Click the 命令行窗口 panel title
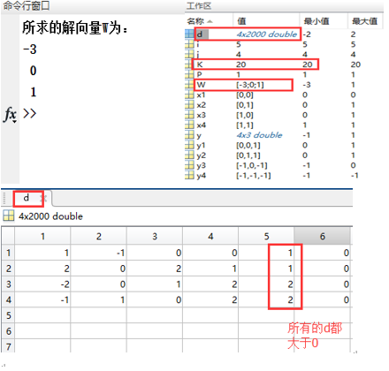Image resolution: width=389 pixels, height=371 pixels. [27, 6]
